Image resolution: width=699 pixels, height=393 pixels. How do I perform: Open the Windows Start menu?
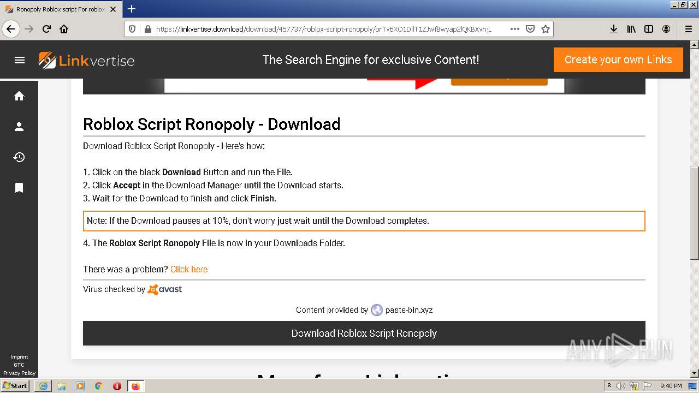click(x=15, y=385)
